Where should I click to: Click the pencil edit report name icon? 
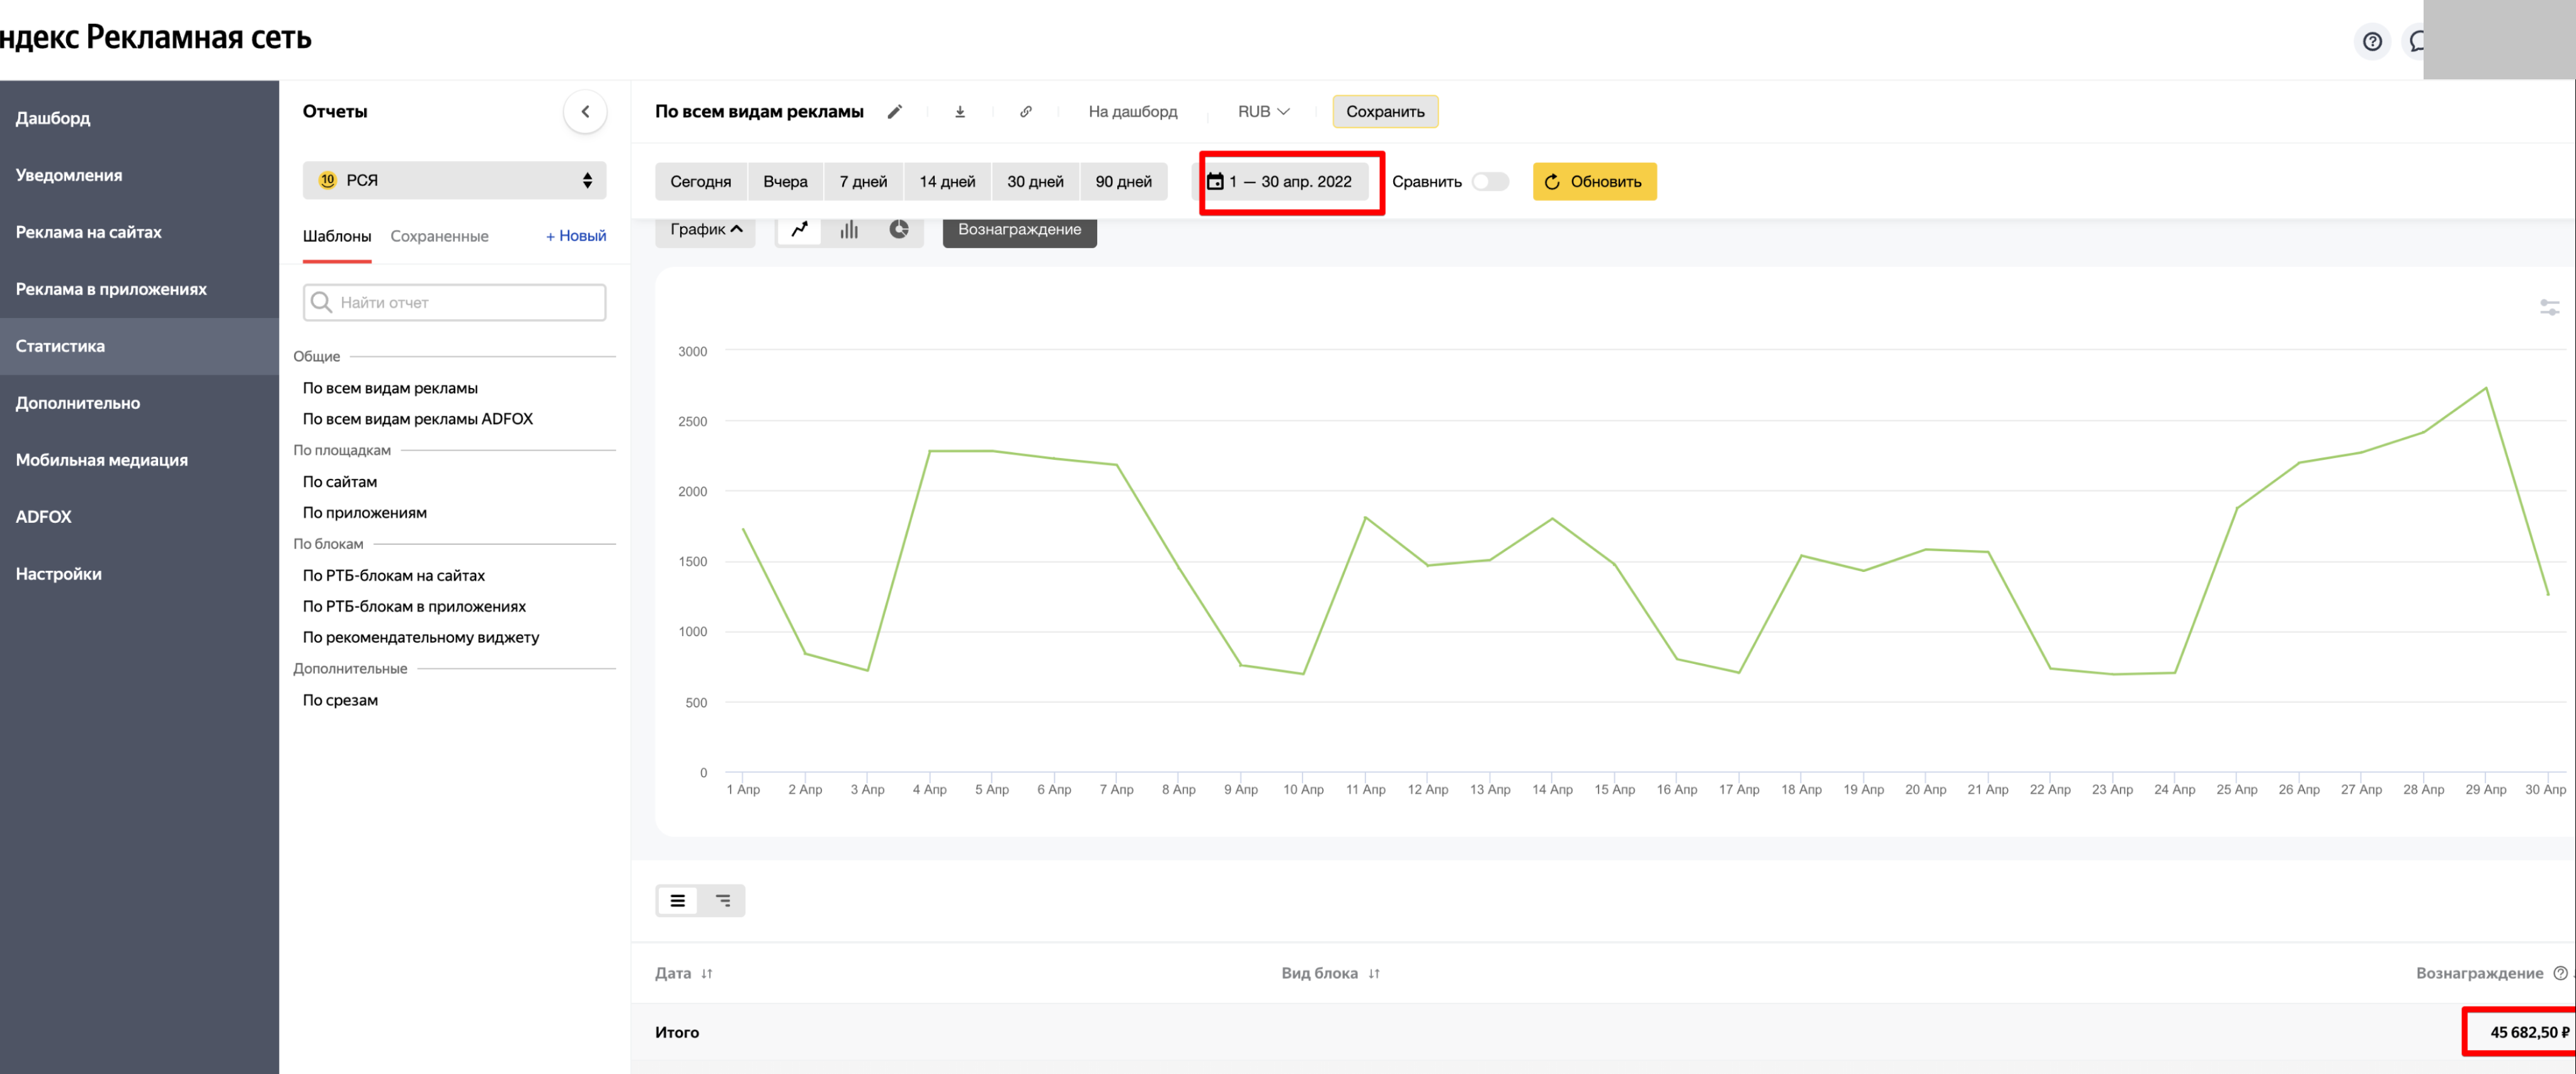pyautogui.click(x=895, y=112)
